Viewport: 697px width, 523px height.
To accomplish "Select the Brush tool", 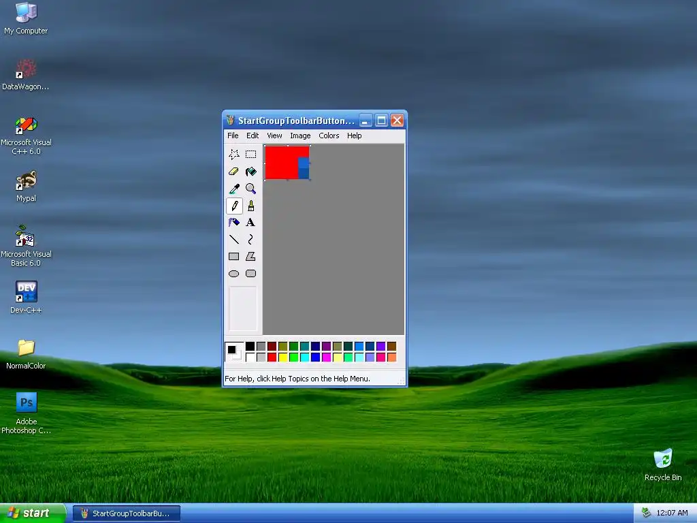I will pyautogui.click(x=250, y=206).
